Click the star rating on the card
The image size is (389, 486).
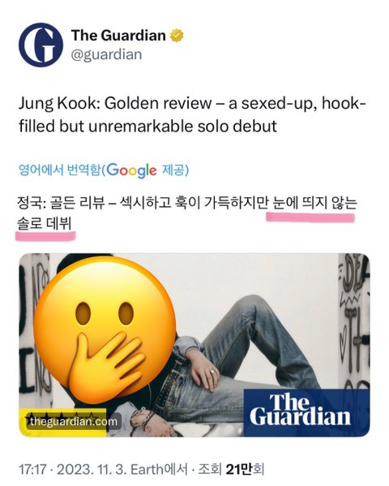pyautogui.click(x=62, y=415)
